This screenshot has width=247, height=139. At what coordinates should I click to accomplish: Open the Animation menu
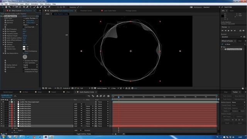[34, 4]
